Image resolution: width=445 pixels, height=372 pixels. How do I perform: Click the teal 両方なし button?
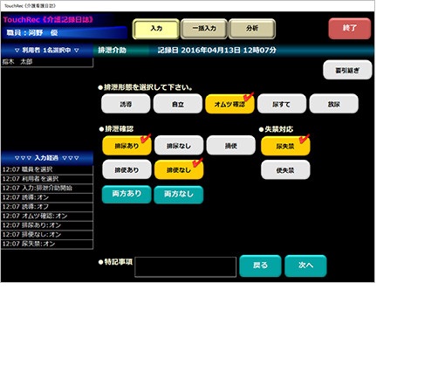tap(179, 195)
